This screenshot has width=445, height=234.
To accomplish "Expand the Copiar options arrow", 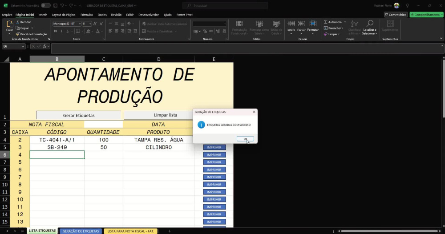I will [x=32, y=28].
